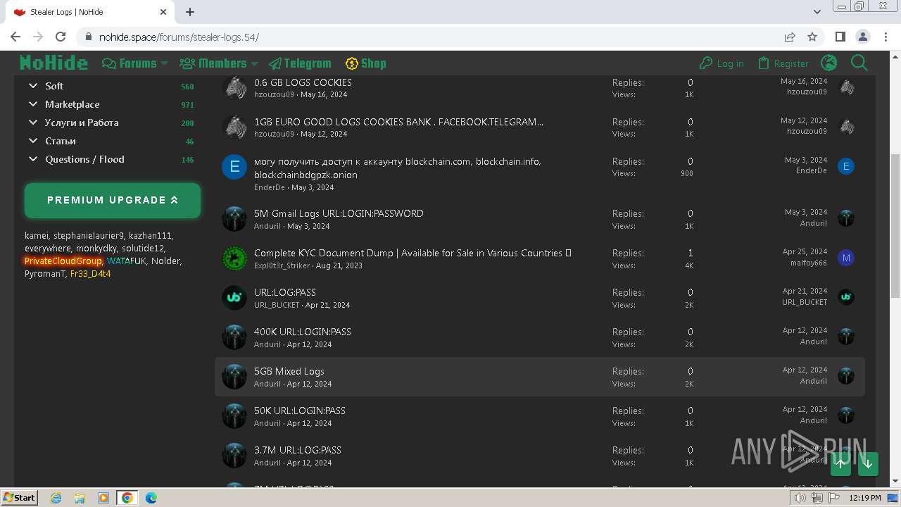Select the Stealer Logs browser tab

point(88,12)
